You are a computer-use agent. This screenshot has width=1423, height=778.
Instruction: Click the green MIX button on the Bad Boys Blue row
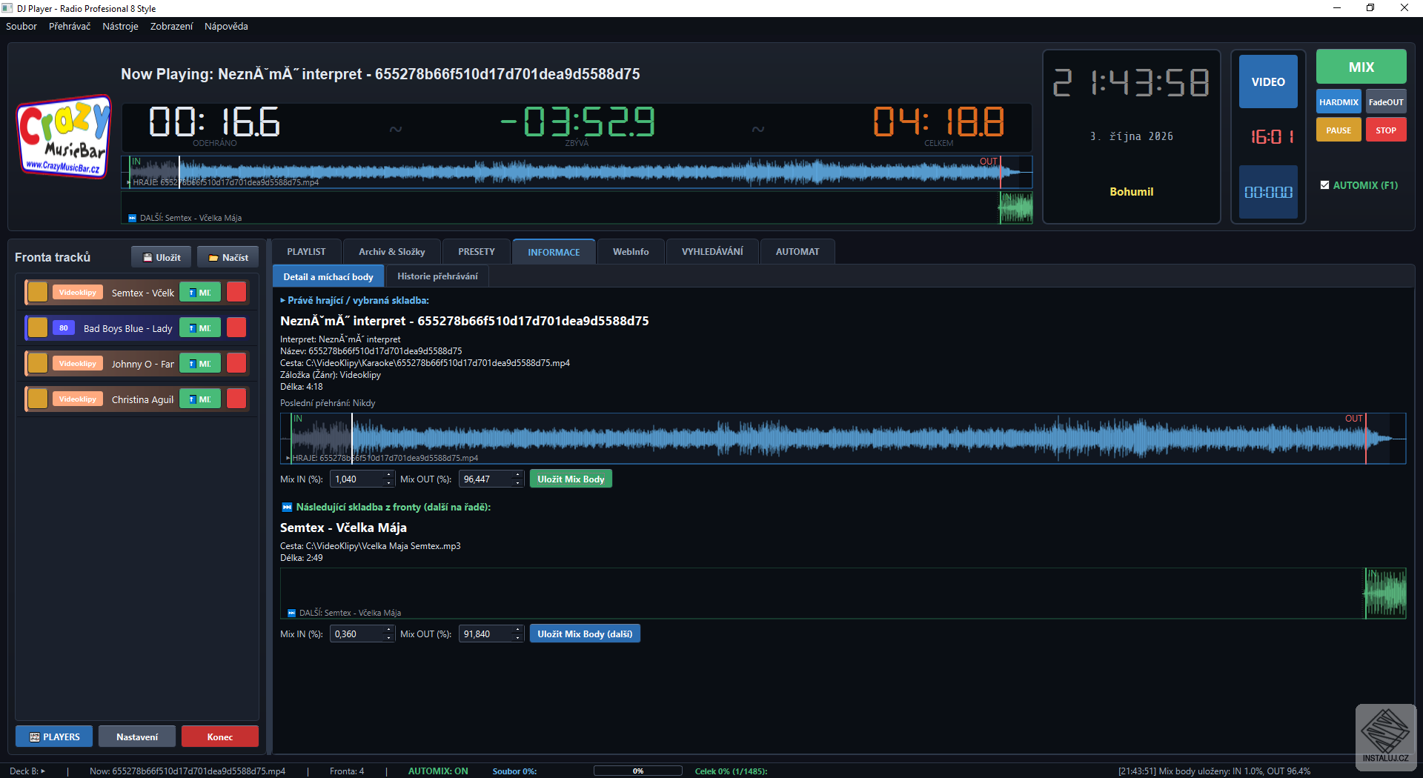(200, 328)
